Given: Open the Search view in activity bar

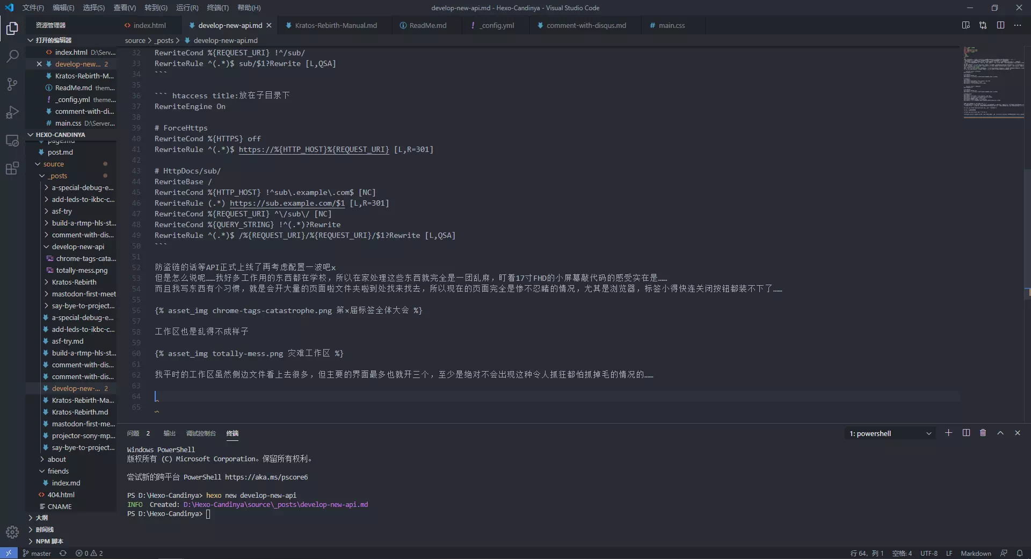Looking at the screenshot, I should [12, 56].
